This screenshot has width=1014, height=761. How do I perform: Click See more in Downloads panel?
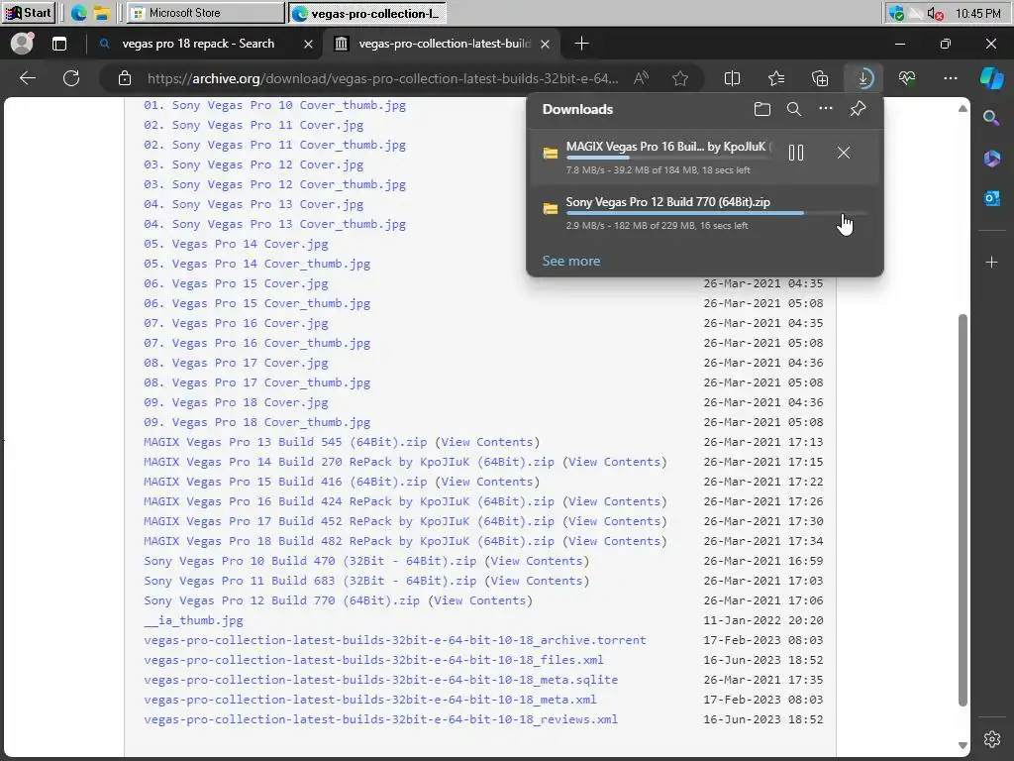pyautogui.click(x=571, y=261)
